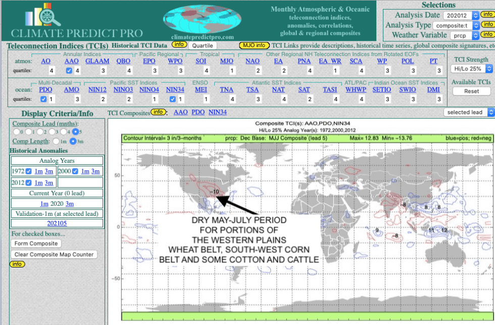Click the Reset available TCIs button
The width and height of the screenshot is (495, 325).
tap(471, 91)
